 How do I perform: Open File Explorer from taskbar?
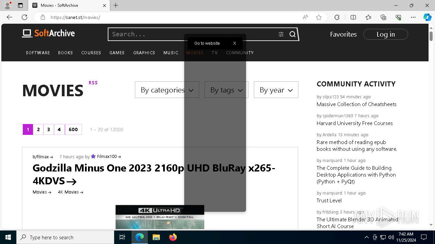pyautogui.click(x=156, y=237)
